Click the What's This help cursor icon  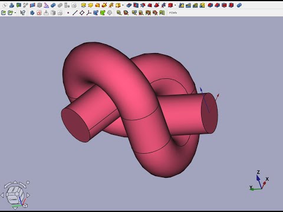tap(23, 13)
